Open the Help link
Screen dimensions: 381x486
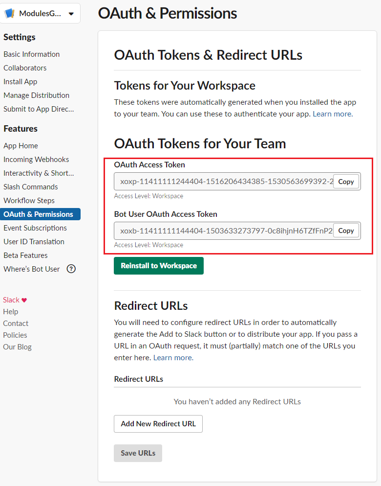[x=11, y=311]
